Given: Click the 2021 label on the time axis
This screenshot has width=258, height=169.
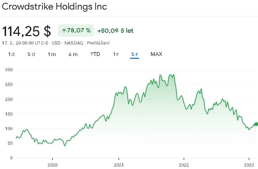Looking at the screenshot, I should 118,164.
